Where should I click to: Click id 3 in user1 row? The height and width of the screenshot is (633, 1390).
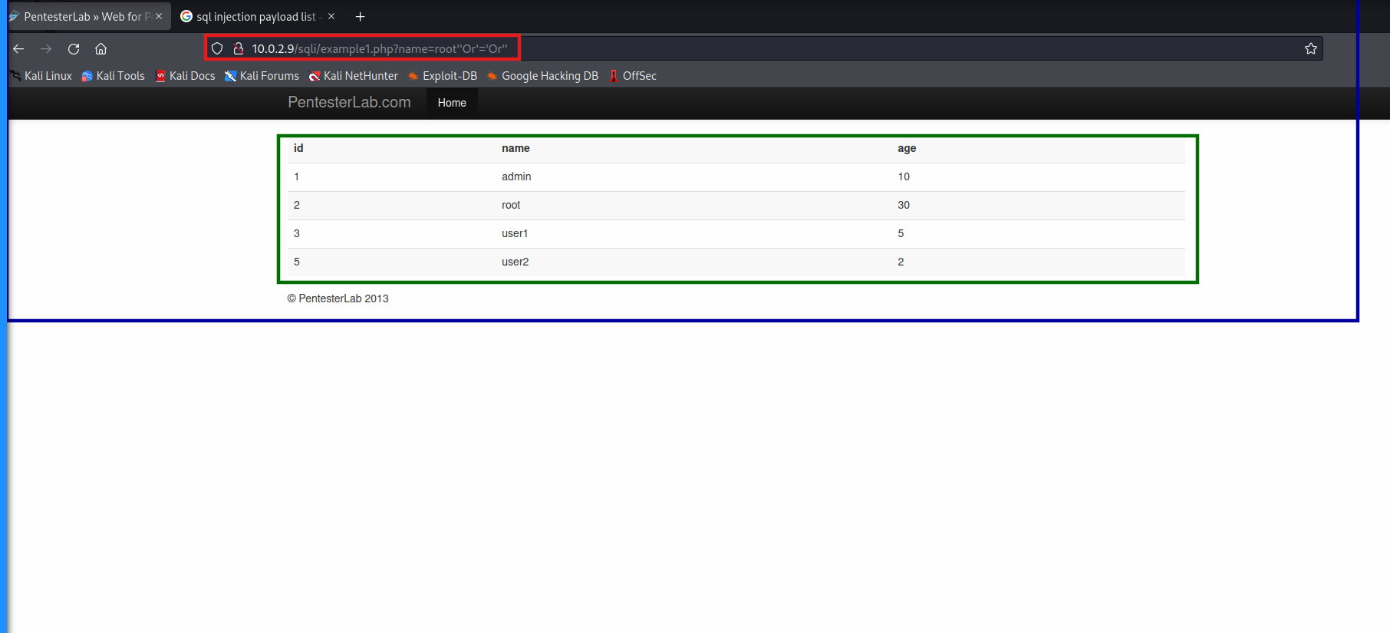296,233
